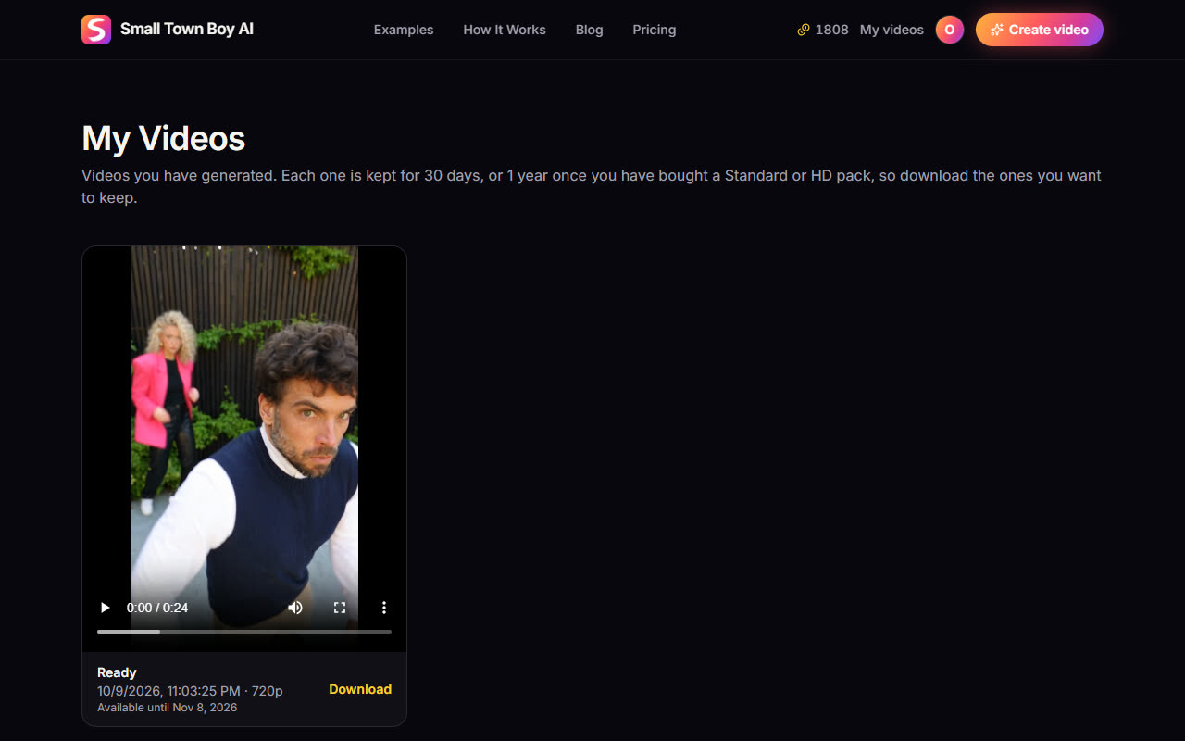Mute the video sound
Image resolution: width=1185 pixels, height=741 pixels.
(x=295, y=608)
